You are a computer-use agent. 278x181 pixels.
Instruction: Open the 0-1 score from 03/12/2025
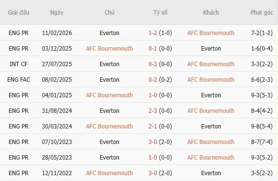pyautogui.click(x=153, y=49)
